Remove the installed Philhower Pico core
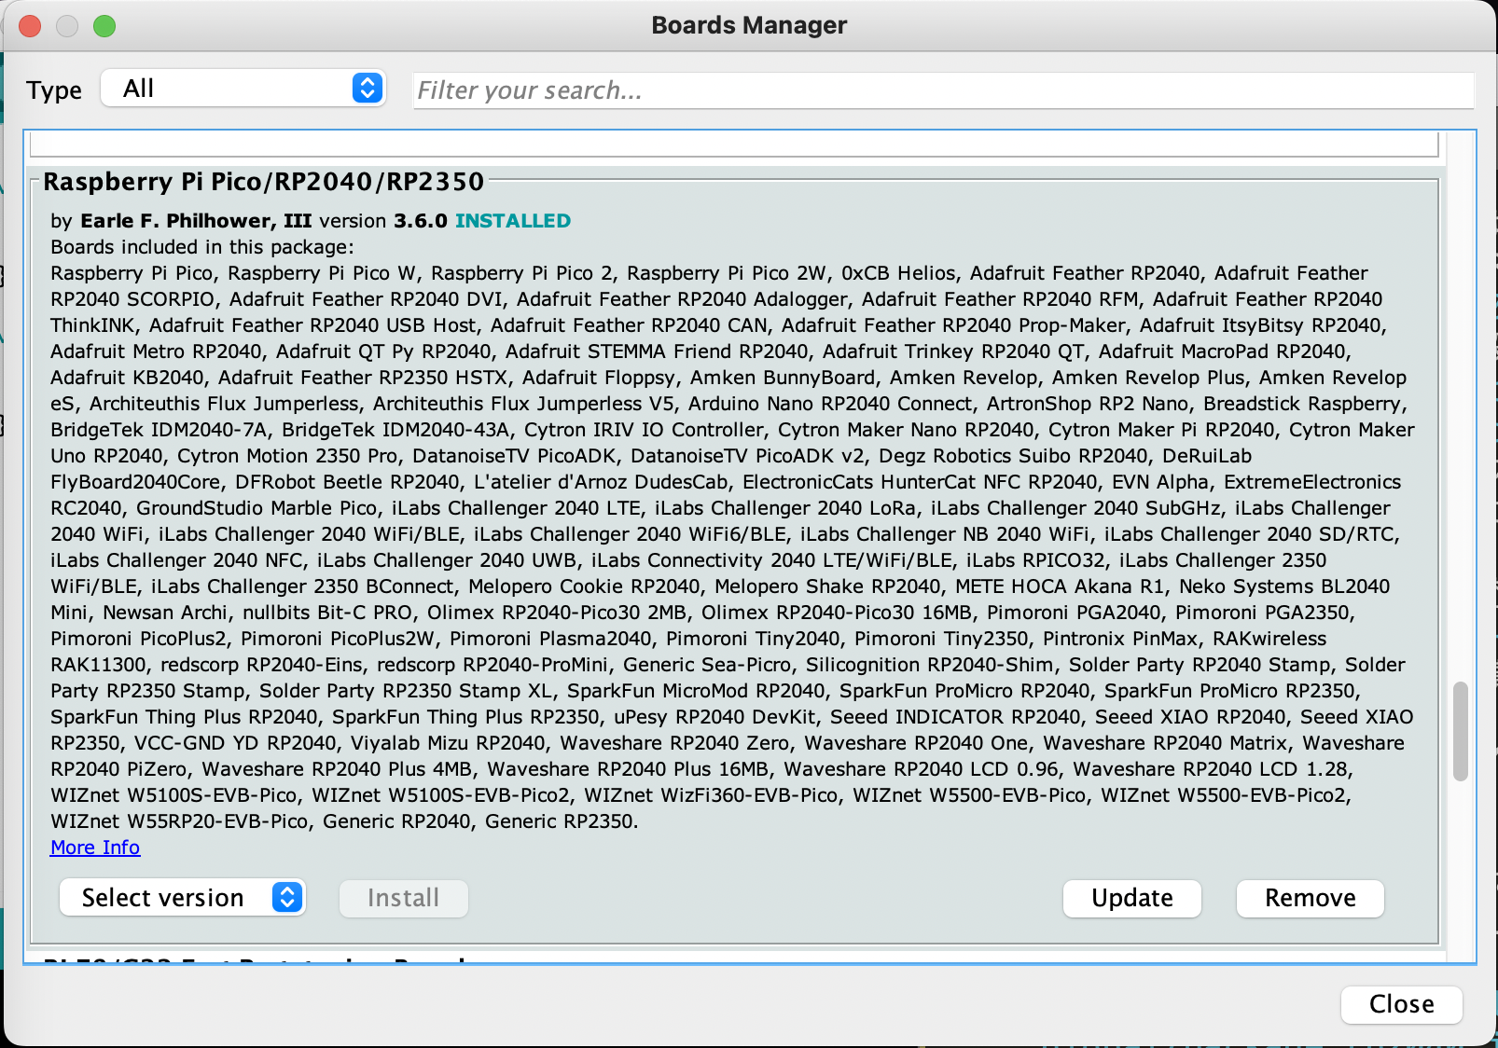The height and width of the screenshot is (1048, 1498). (1310, 898)
